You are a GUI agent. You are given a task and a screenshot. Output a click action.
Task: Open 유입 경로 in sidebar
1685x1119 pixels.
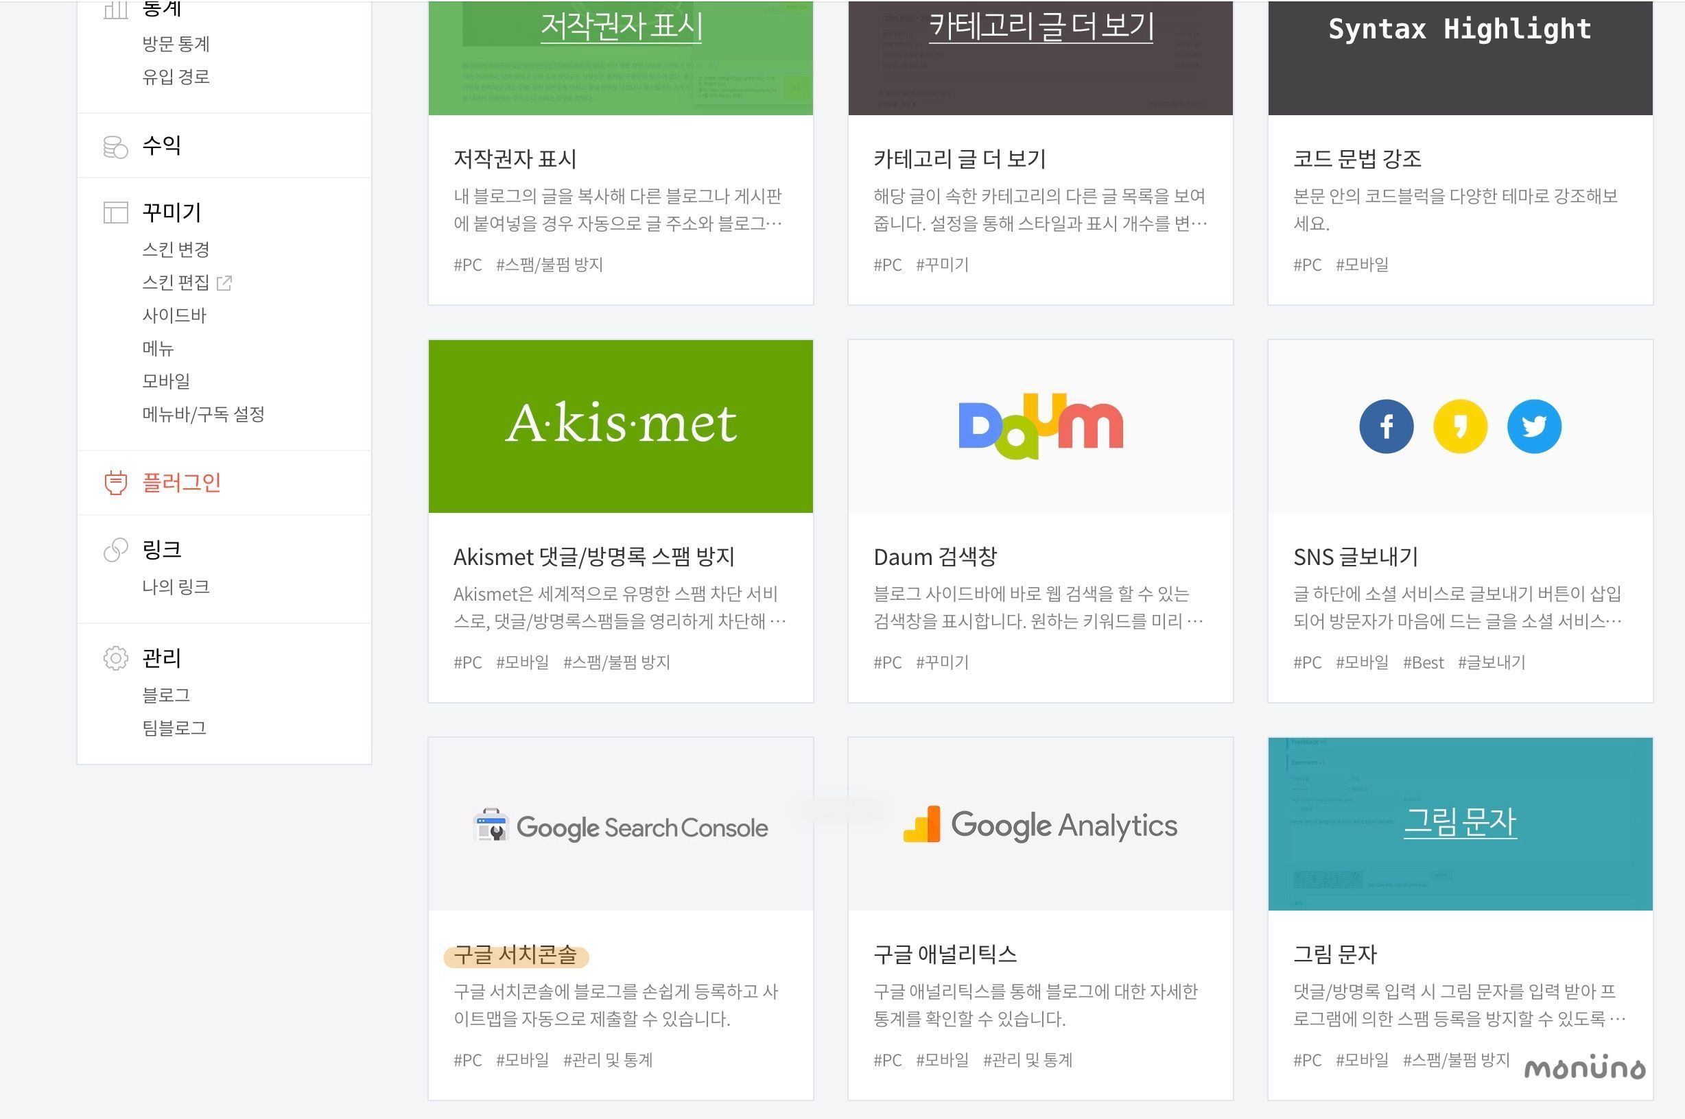coord(176,77)
